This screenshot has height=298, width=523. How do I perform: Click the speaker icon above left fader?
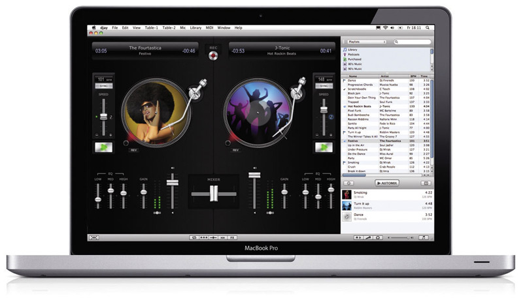point(173,168)
